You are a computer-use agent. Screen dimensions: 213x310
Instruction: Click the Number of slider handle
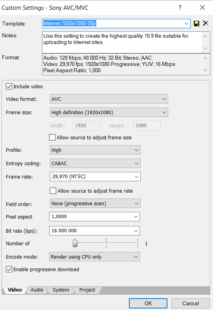pos(75,243)
